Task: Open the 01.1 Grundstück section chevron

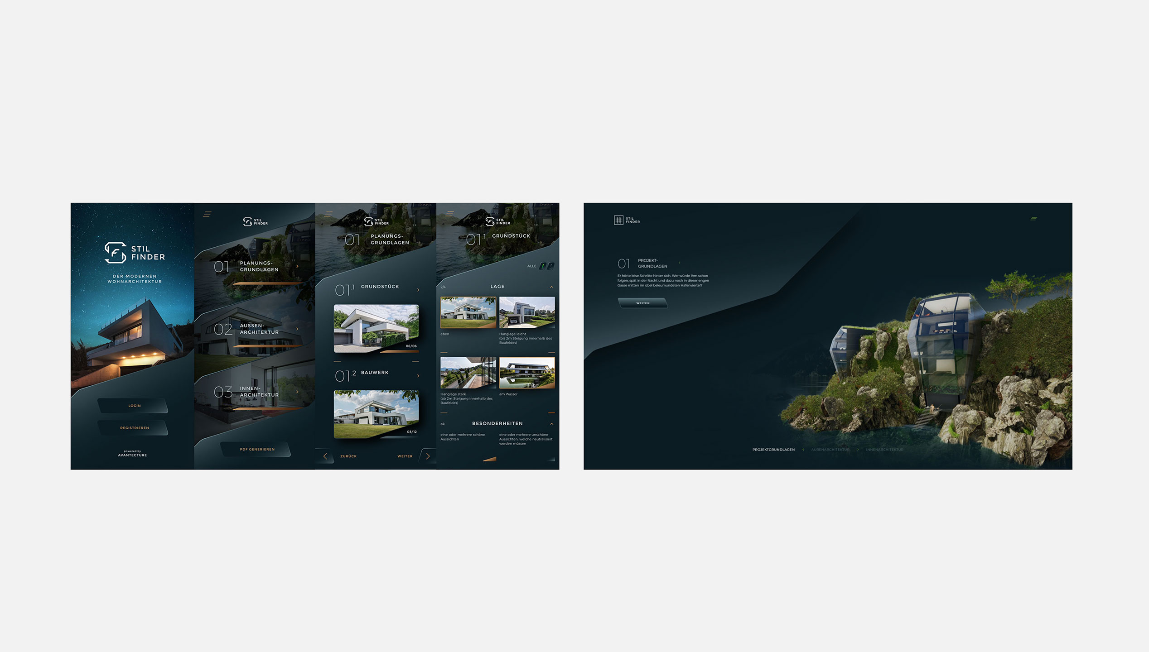Action: pos(418,290)
